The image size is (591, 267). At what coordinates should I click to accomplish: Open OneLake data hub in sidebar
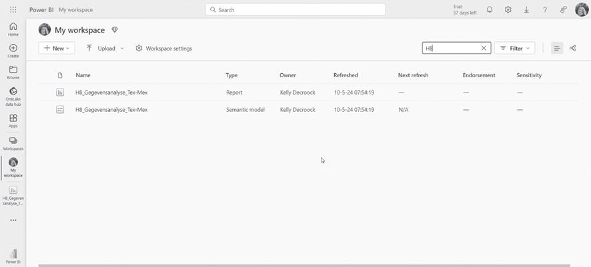point(13,96)
